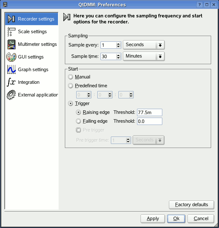Click the Multimeter settings device icon
This screenshot has height=228, width=219.
point(11,44)
